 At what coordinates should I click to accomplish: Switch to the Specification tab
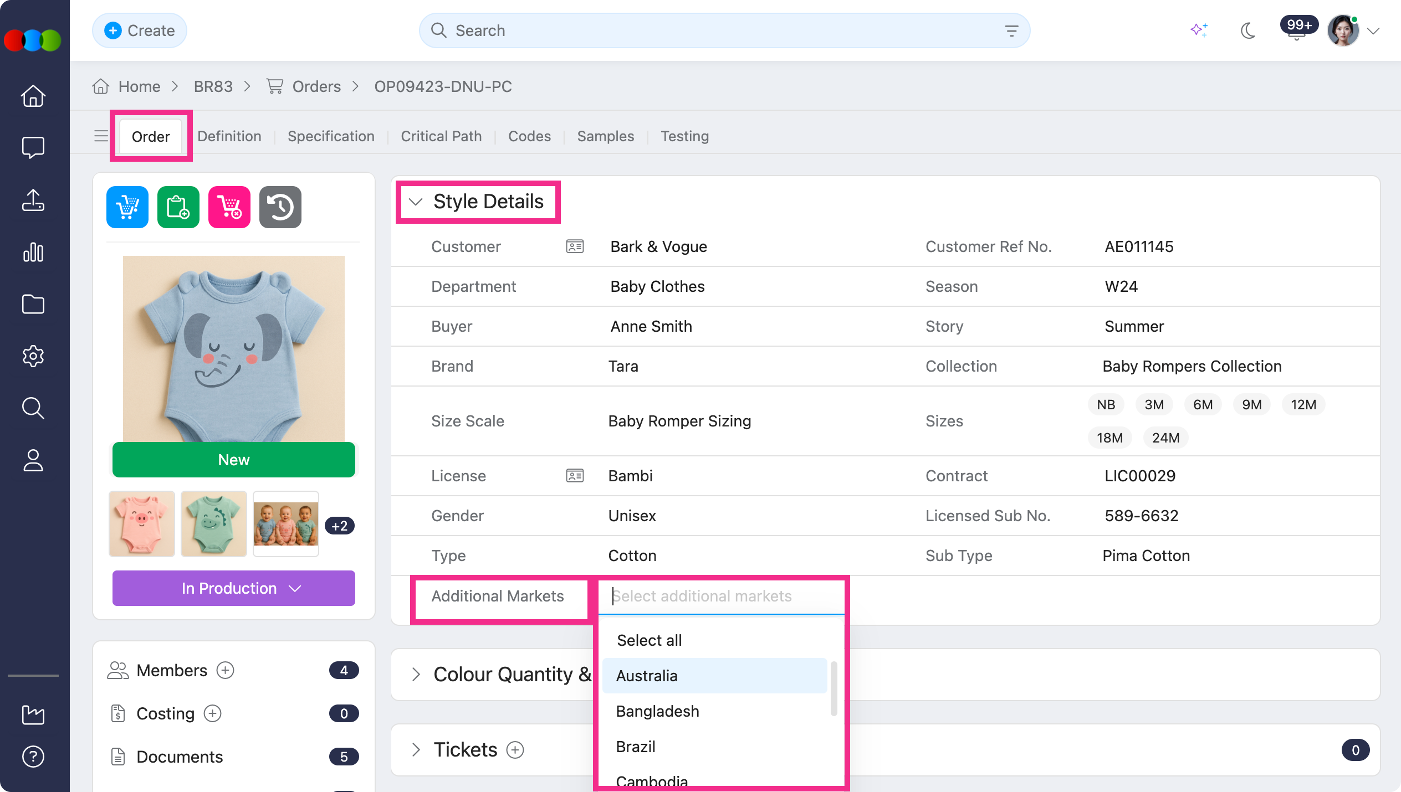coord(331,136)
